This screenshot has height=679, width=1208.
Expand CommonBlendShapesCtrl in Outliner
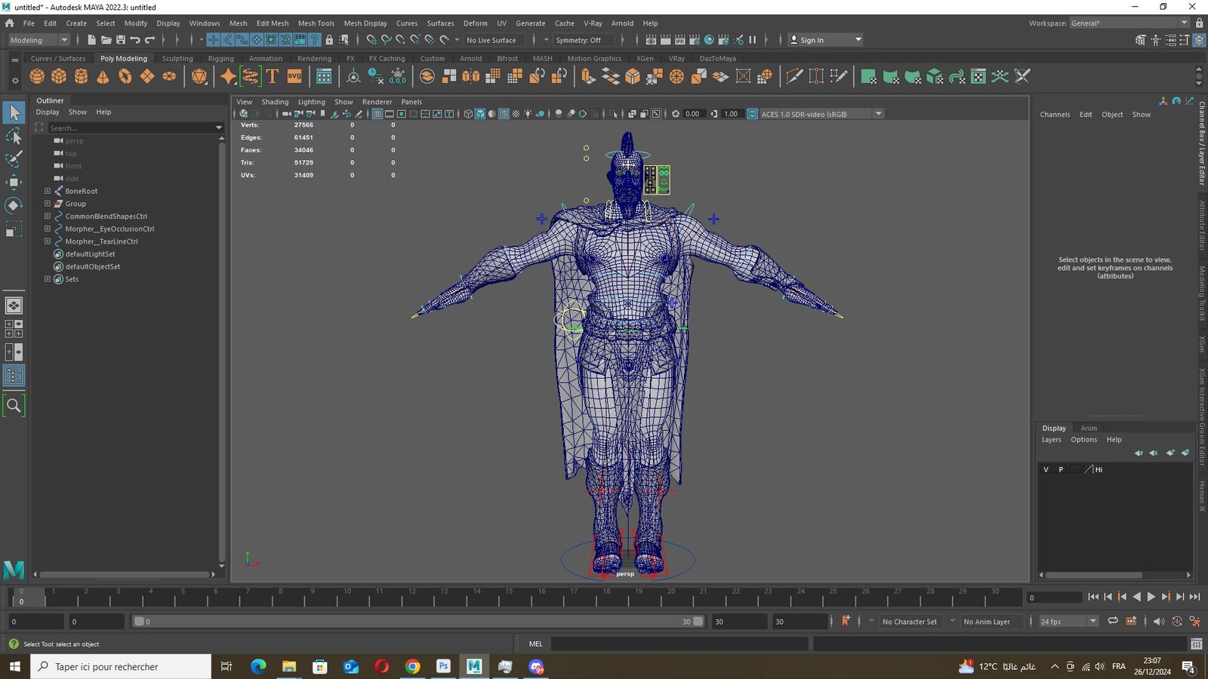click(x=48, y=216)
